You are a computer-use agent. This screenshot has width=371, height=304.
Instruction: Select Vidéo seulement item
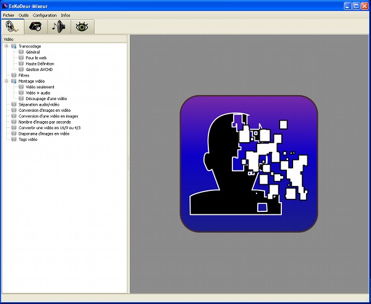coord(40,87)
